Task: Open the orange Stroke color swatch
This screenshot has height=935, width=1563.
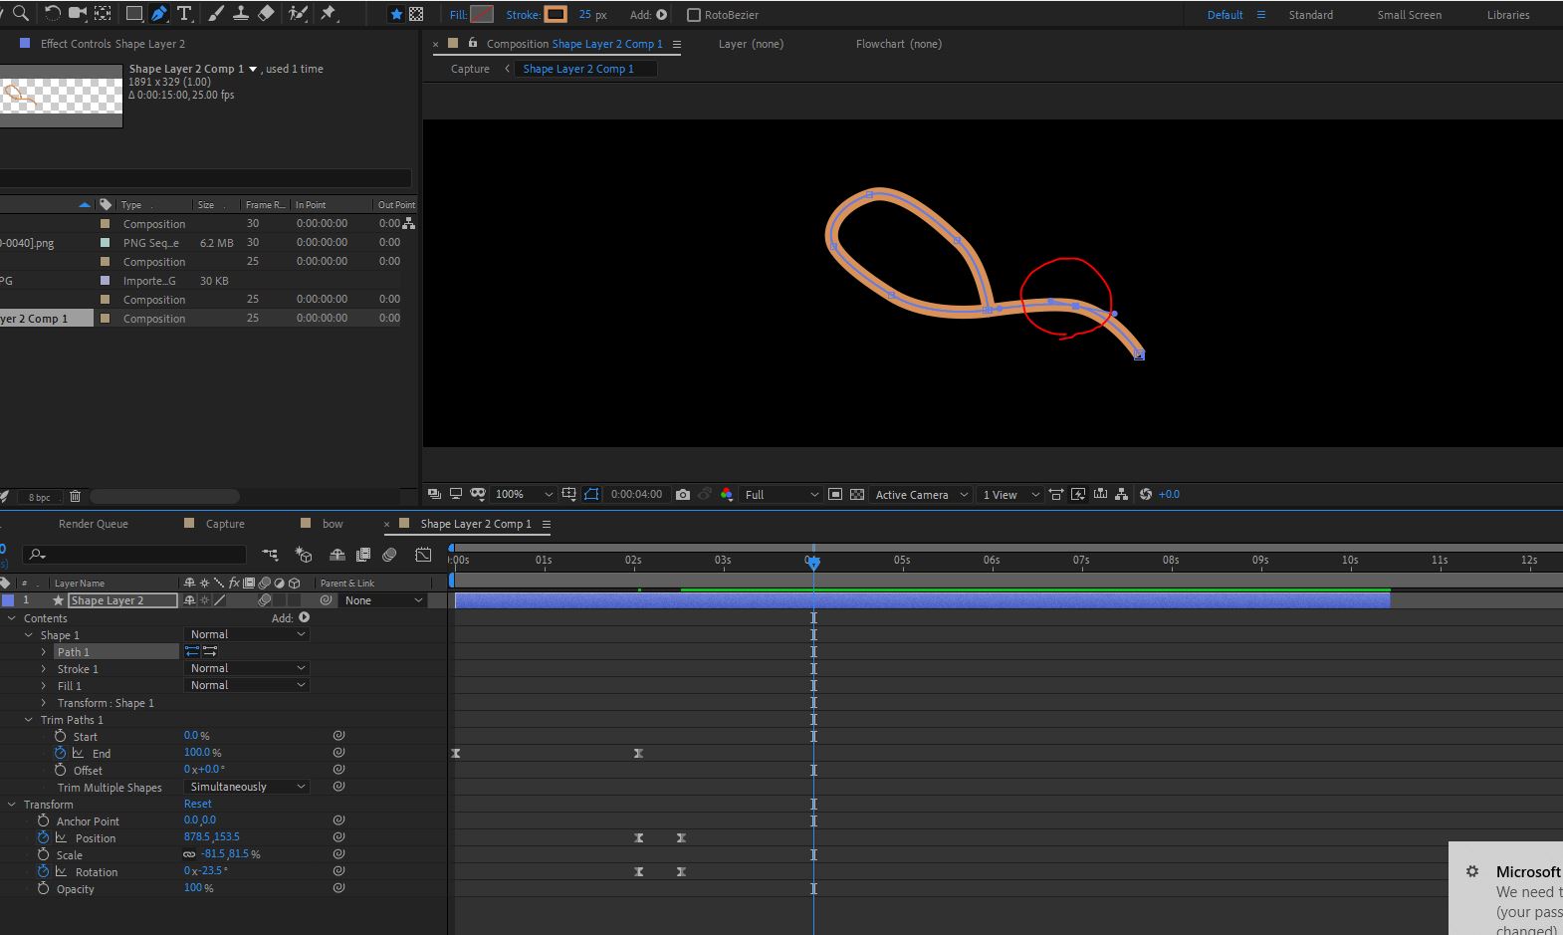Action: point(556,15)
